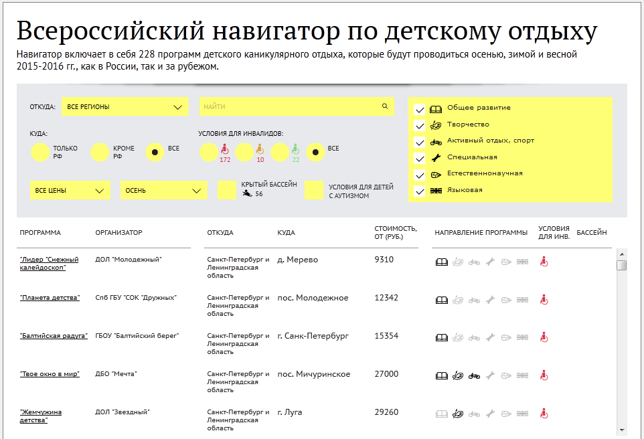Click the search magnifier icon

point(385,106)
